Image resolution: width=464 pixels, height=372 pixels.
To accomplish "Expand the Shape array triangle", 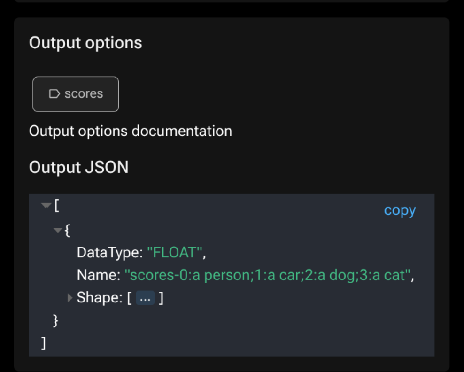I will 70,298.
